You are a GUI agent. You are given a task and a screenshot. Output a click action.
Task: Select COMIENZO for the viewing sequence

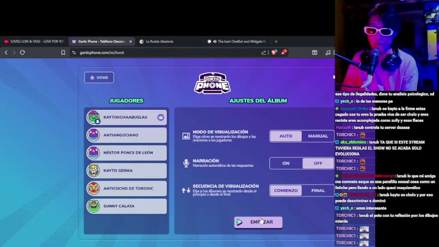(286, 190)
